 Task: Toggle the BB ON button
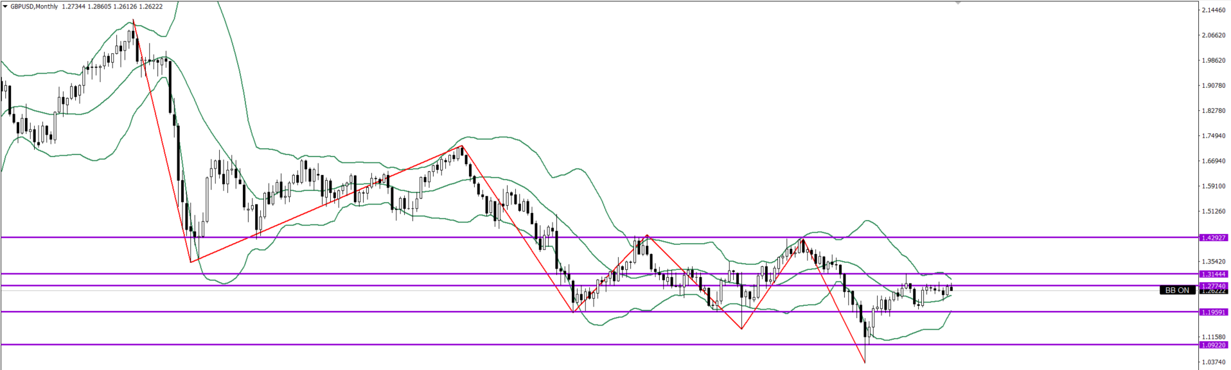(1177, 290)
